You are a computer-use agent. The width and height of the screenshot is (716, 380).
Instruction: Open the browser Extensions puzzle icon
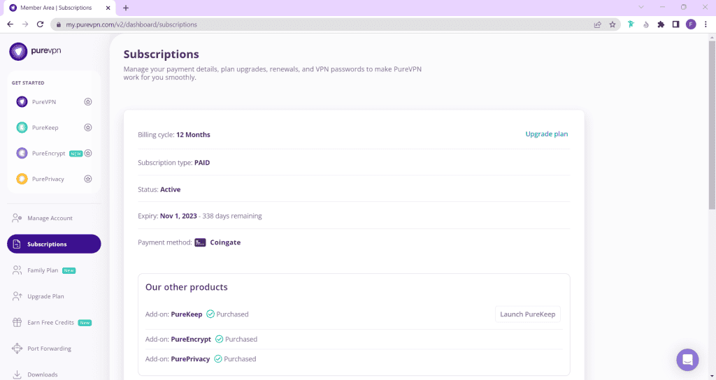[x=661, y=24]
